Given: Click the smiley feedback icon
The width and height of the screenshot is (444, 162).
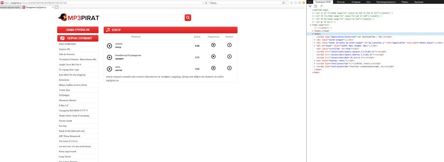Looking at the screenshot, I should click(304, 3).
